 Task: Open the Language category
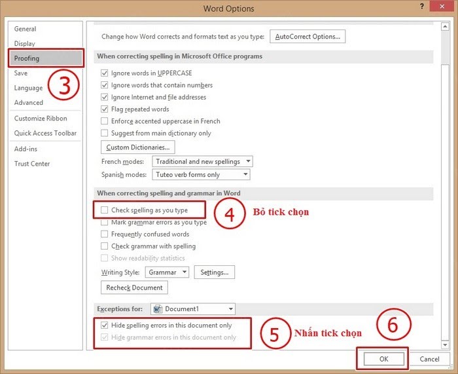pos(28,88)
